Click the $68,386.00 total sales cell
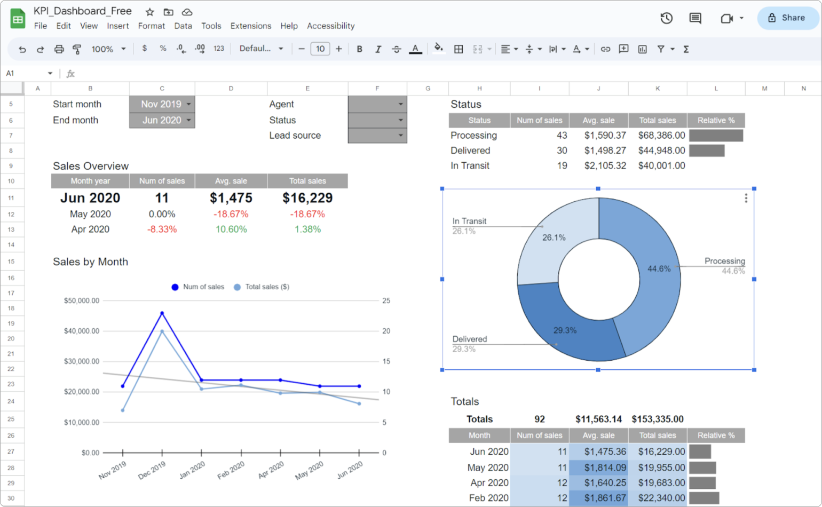This screenshot has width=822, height=507. (x=658, y=136)
